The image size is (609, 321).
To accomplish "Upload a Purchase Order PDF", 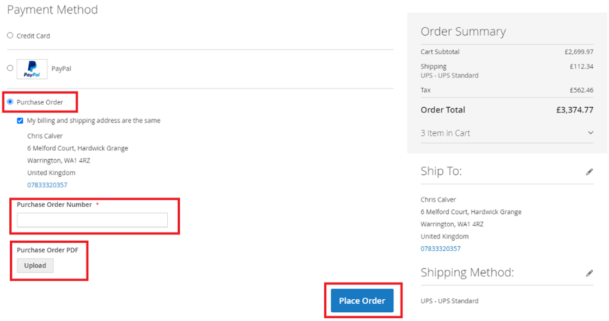I will pyautogui.click(x=35, y=266).
